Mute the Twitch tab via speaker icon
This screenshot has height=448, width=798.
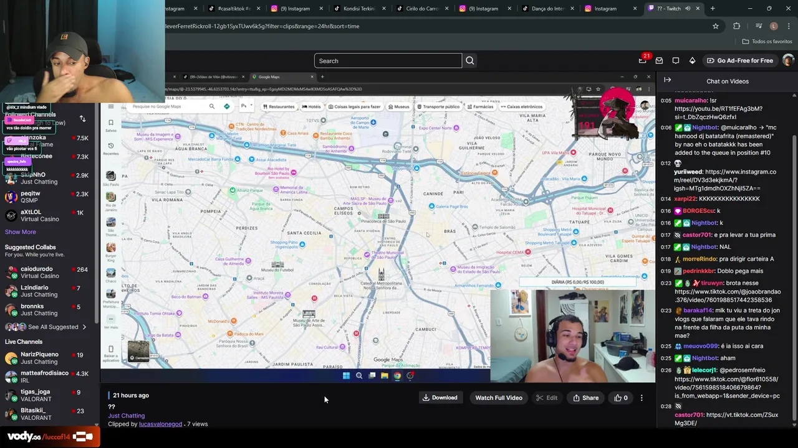[688, 8]
